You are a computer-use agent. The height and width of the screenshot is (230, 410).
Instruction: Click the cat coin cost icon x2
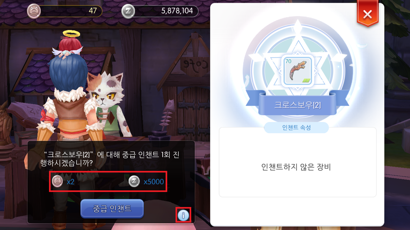(x=57, y=182)
